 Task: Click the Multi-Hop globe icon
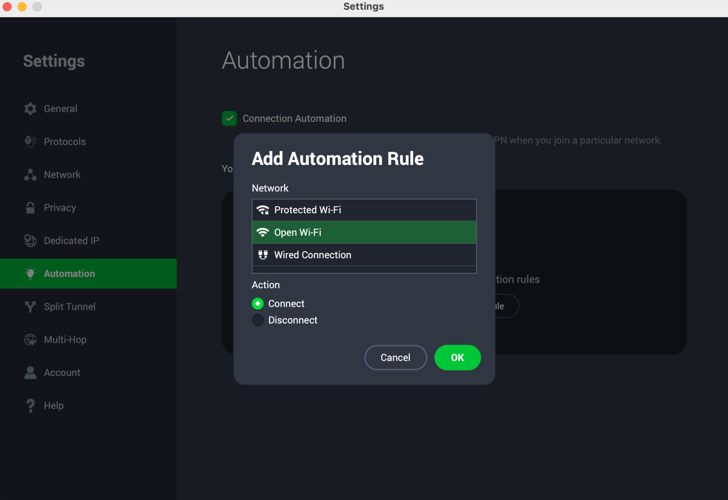(30, 340)
